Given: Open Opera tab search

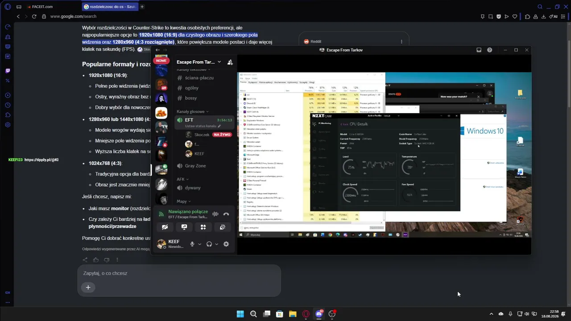Looking at the screenshot, I should [540, 7].
